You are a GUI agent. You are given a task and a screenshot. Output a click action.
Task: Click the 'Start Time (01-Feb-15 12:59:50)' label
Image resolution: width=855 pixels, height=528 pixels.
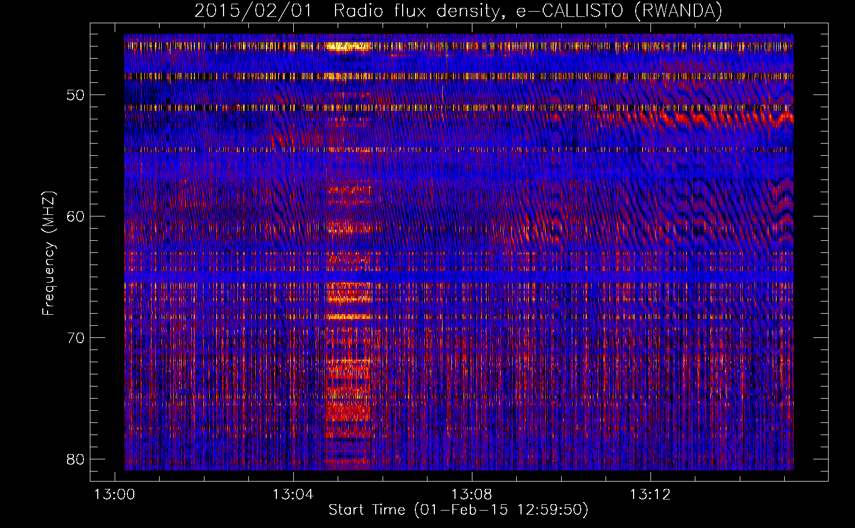click(458, 510)
